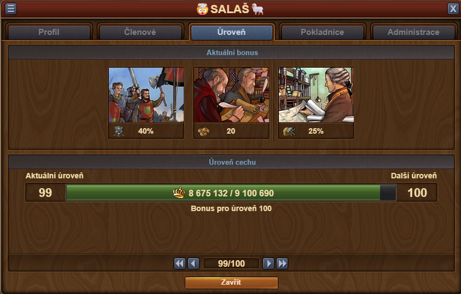
Task: Click the soldiers bonus picture
Action: (147, 95)
